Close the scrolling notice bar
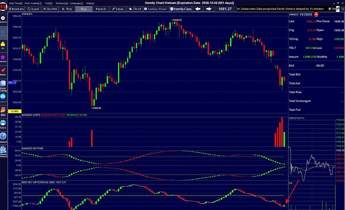Image resolution: width=345 pixels, height=210 pixels. [343, 9]
